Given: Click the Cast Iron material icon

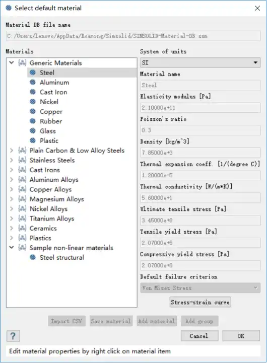Looking at the screenshot, I should coord(33,92).
